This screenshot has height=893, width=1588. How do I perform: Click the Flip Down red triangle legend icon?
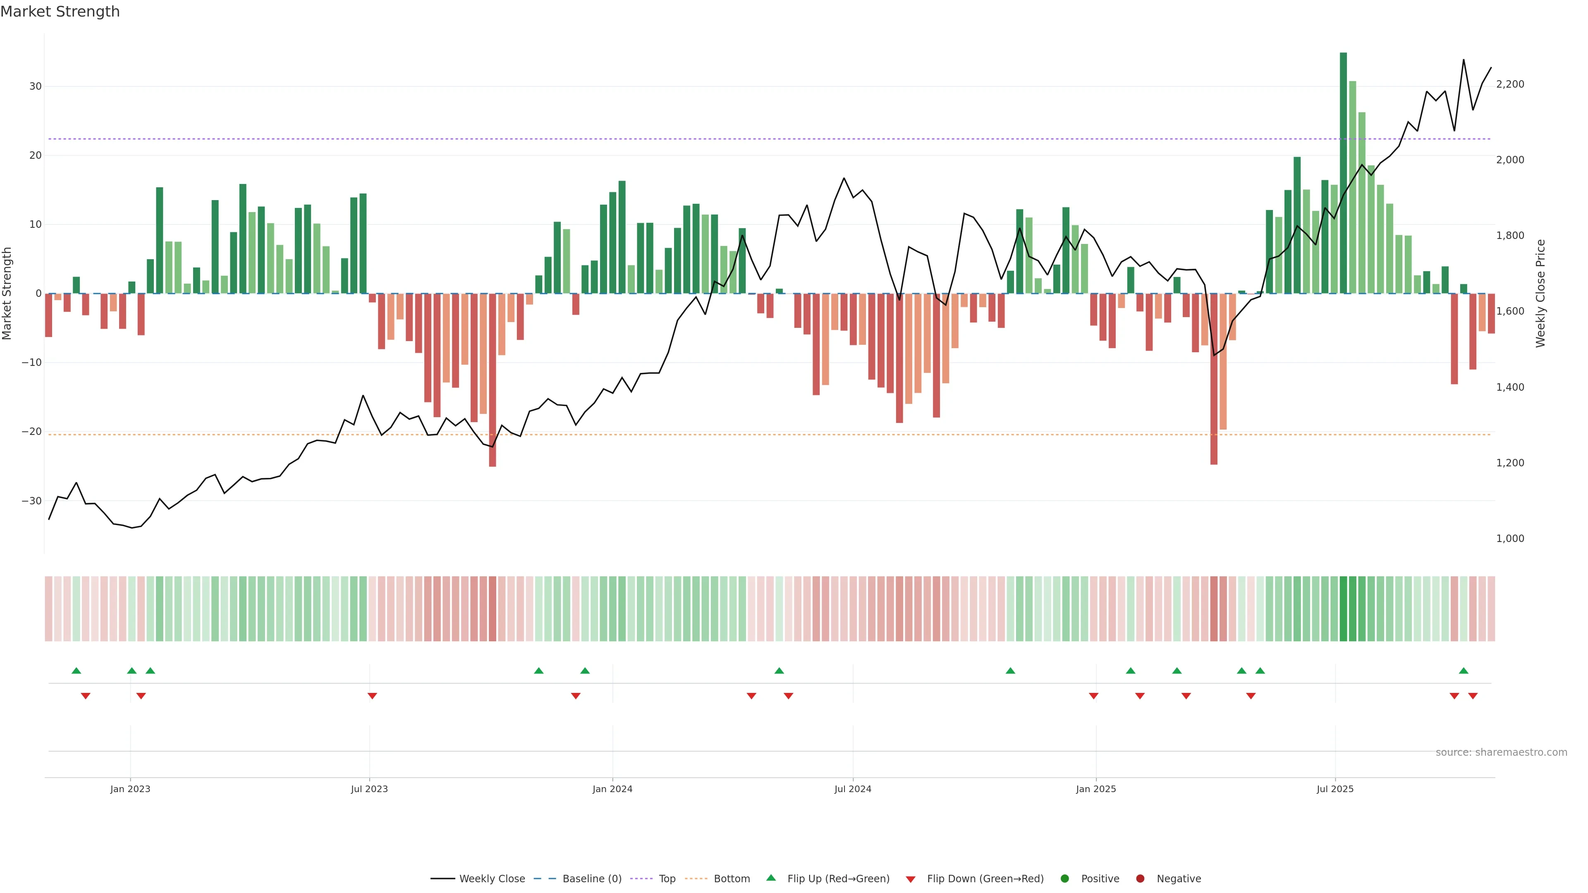pyautogui.click(x=911, y=879)
